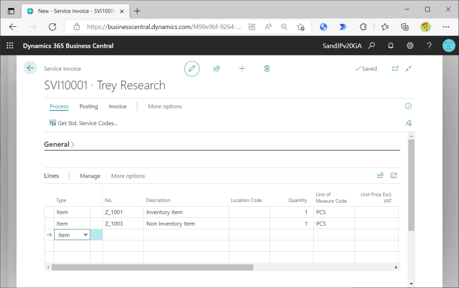Delete the invoice using trash icon
The height and width of the screenshot is (288, 459).
267,68
